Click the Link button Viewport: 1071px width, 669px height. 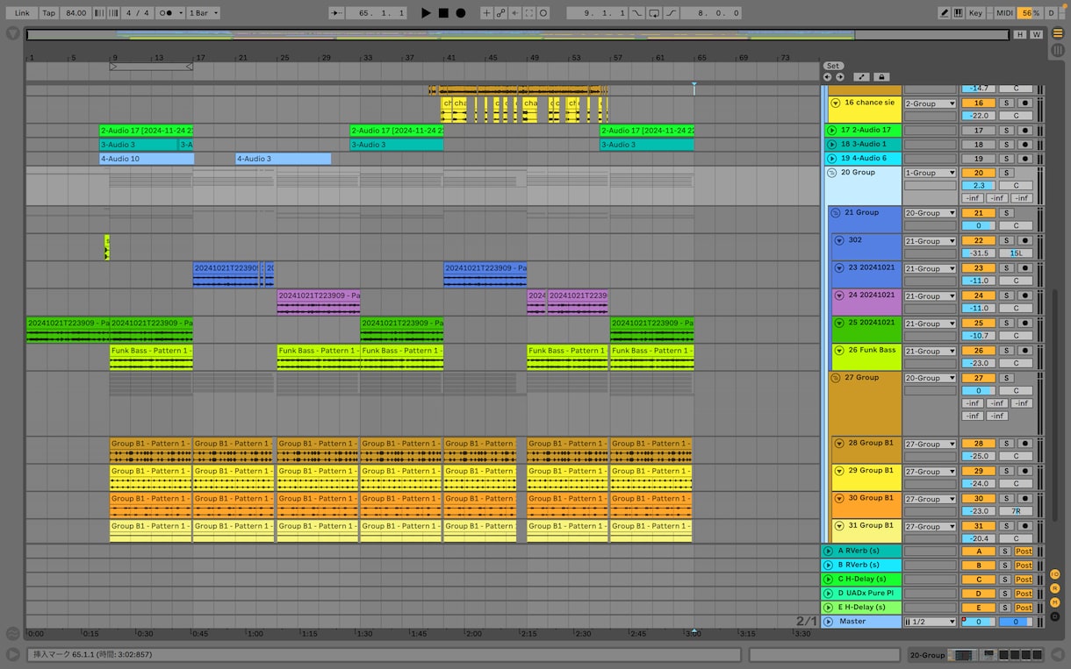22,13
